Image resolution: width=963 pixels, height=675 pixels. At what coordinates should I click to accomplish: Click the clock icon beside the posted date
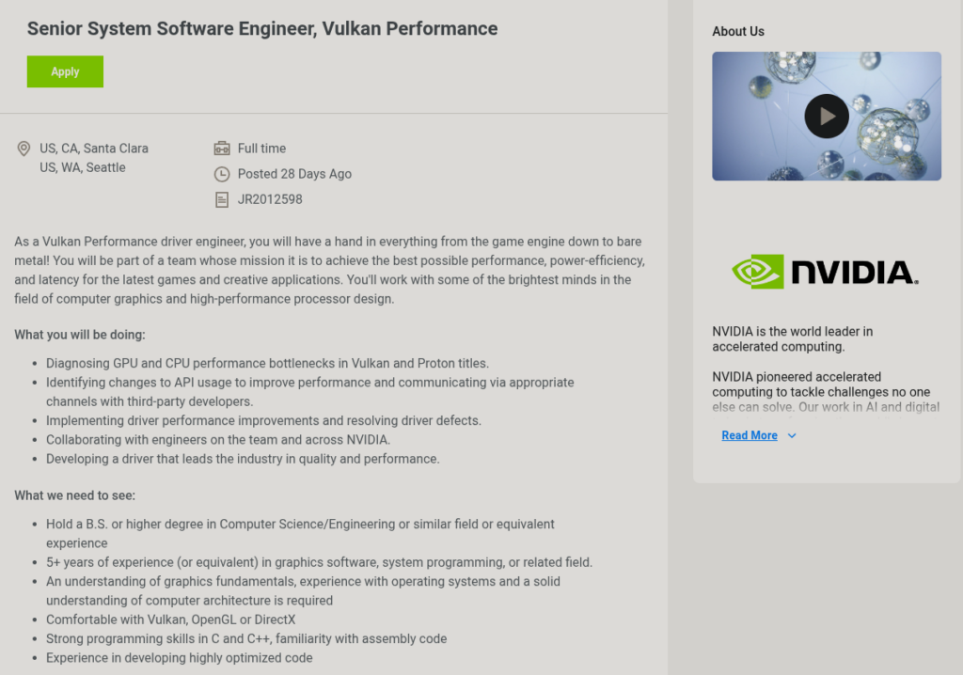222,174
